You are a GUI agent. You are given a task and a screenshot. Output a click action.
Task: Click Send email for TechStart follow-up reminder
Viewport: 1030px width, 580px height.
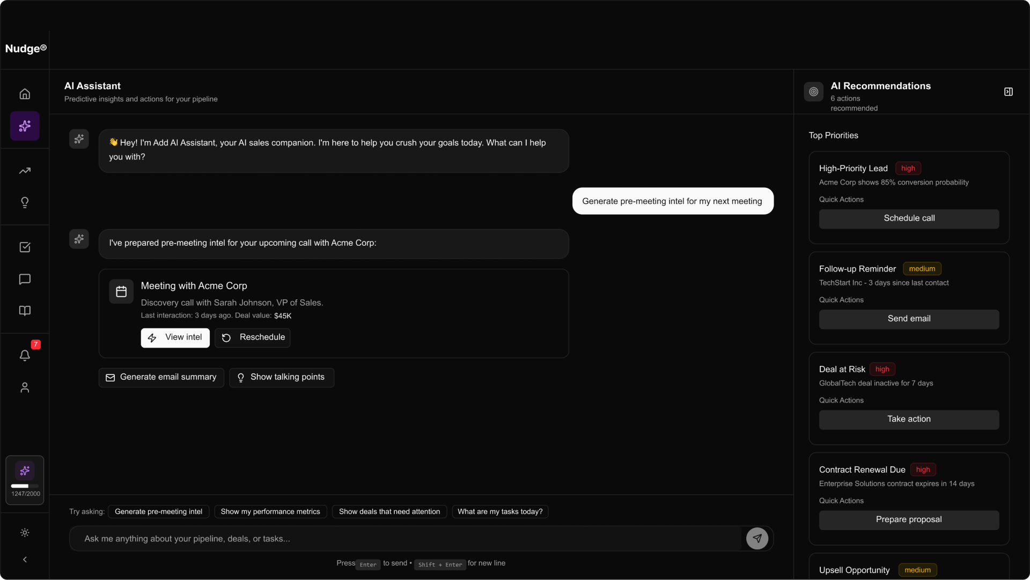pos(909,319)
